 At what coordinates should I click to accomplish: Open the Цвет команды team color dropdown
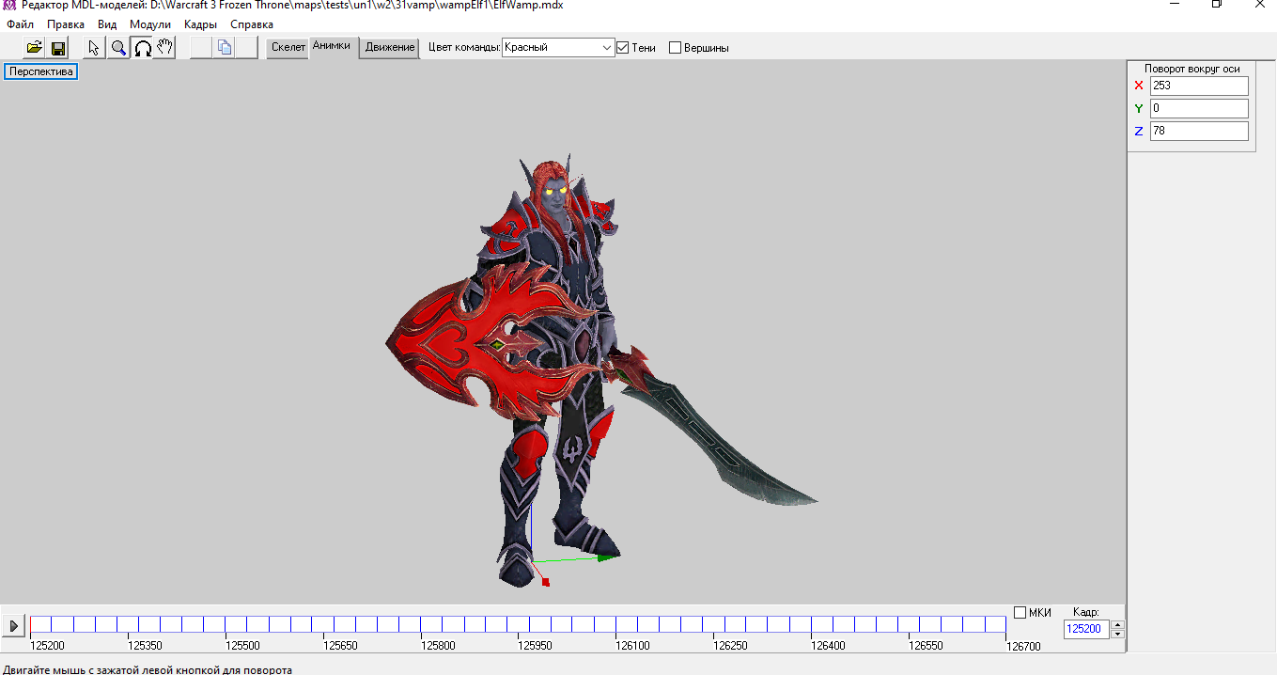558,47
